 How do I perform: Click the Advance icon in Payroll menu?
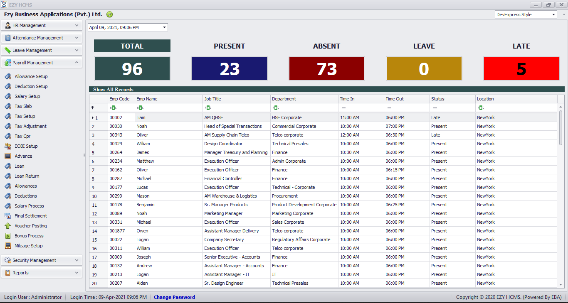click(7, 156)
